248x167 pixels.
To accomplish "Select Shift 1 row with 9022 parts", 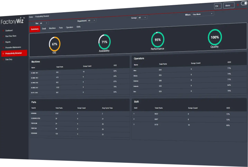I will click(189, 114).
